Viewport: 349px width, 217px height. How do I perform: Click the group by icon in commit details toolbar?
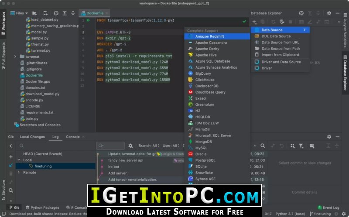click(x=292, y=146)
